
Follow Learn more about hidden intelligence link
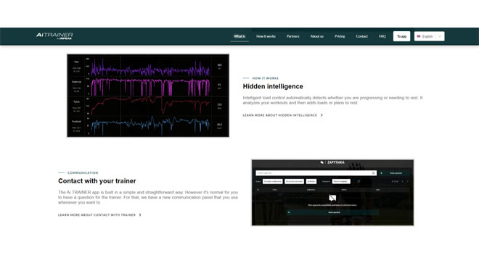pyautogui.click(x=280, y=115)
